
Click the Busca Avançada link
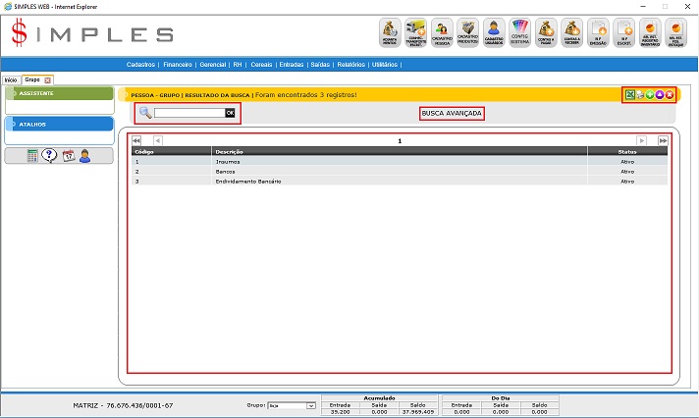[x=452, y=114]
